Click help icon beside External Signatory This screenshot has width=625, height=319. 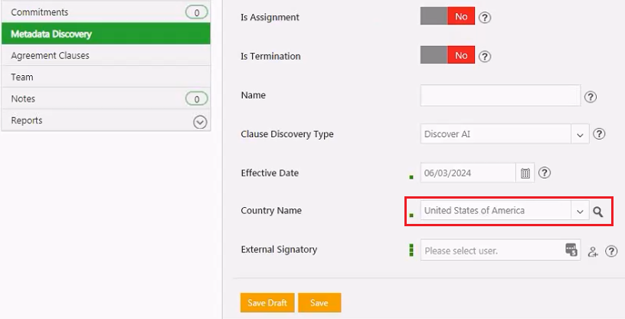pyautogui.click(x=611, y=251)
